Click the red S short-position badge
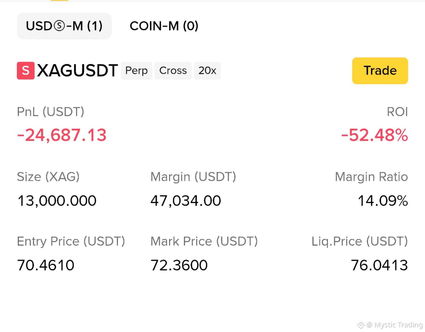This screenshot has height=332, width=425. [x=26, y=71]
